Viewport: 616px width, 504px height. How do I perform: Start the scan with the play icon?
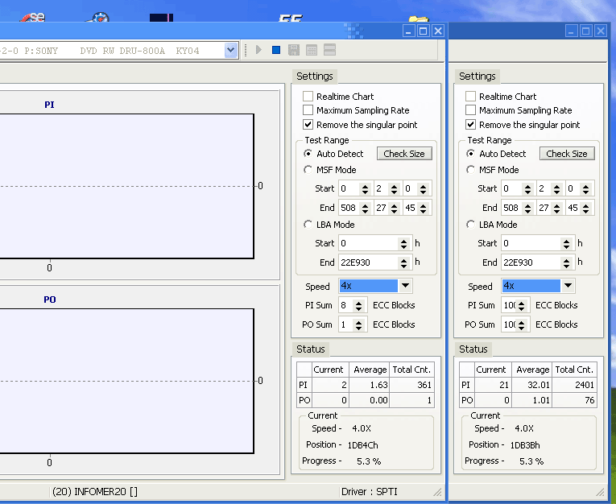click(258, 50)
